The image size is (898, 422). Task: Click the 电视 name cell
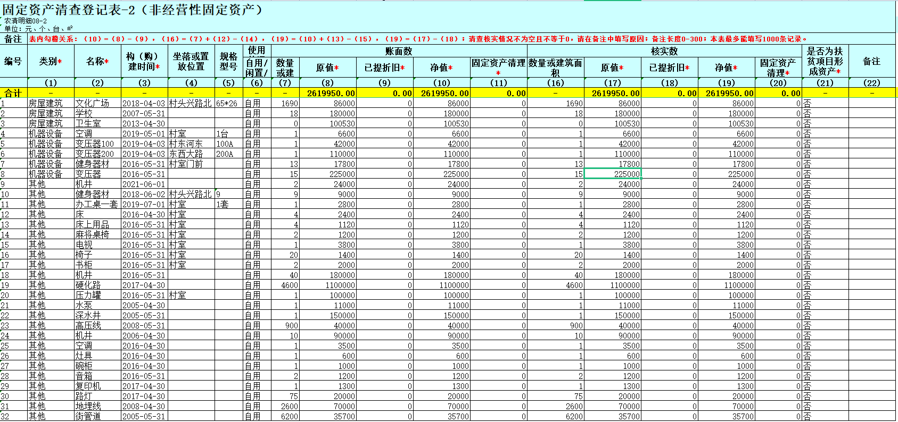click(97, 244)
